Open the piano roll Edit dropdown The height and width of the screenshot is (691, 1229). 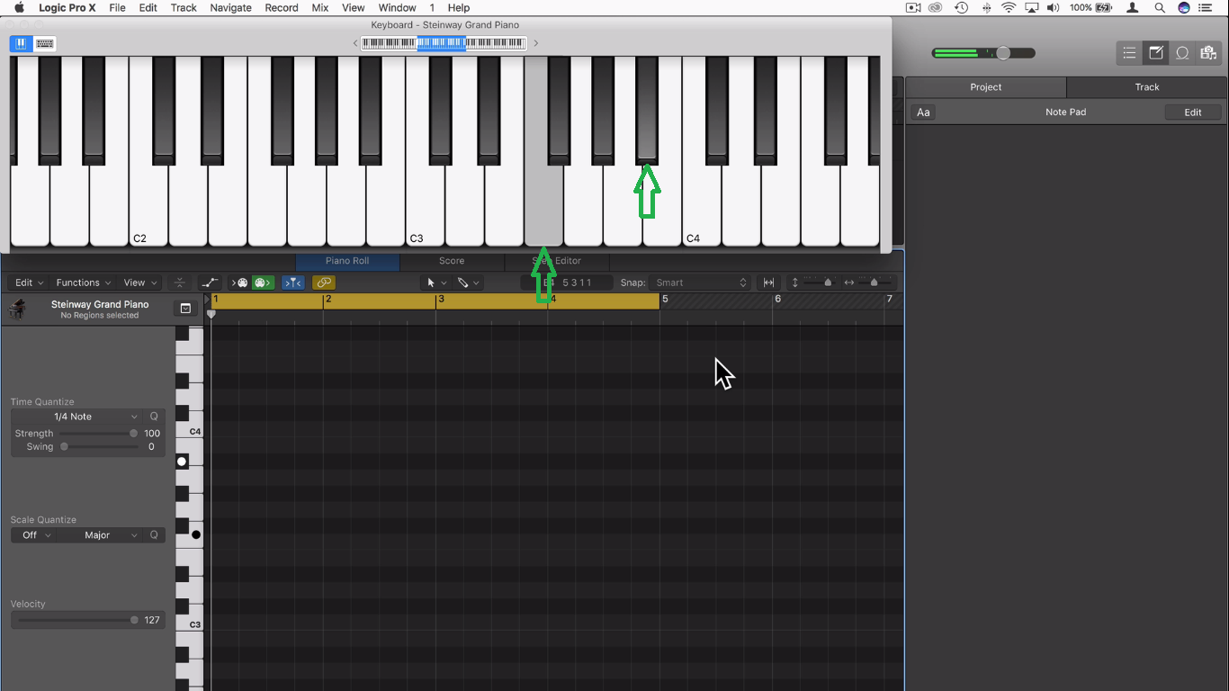pos(30,283)
